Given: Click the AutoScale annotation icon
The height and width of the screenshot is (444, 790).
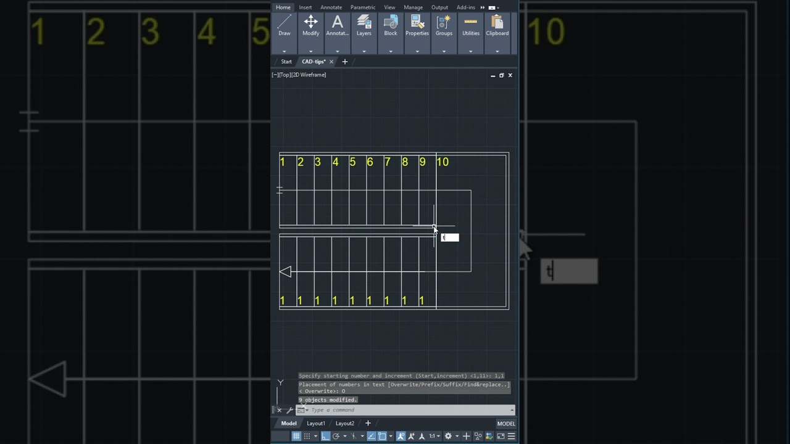Looking at the screenshot, I should [422, 436].
